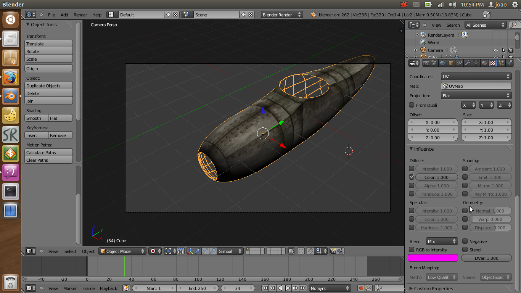Enable Color influence checkbox under Diffuse
Image resolution: width=521 pixels, height=293 pixels.
(x=411, y=177)
